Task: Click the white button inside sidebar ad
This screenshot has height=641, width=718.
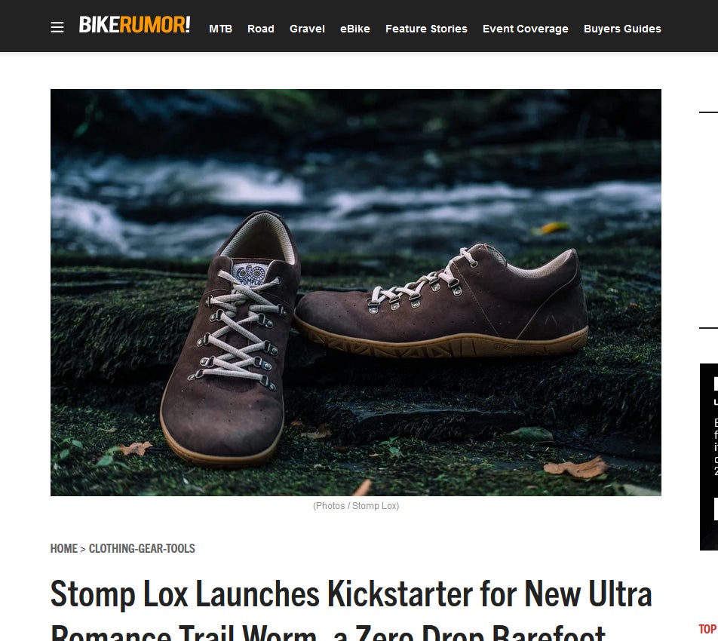Action: click(716, 509)
